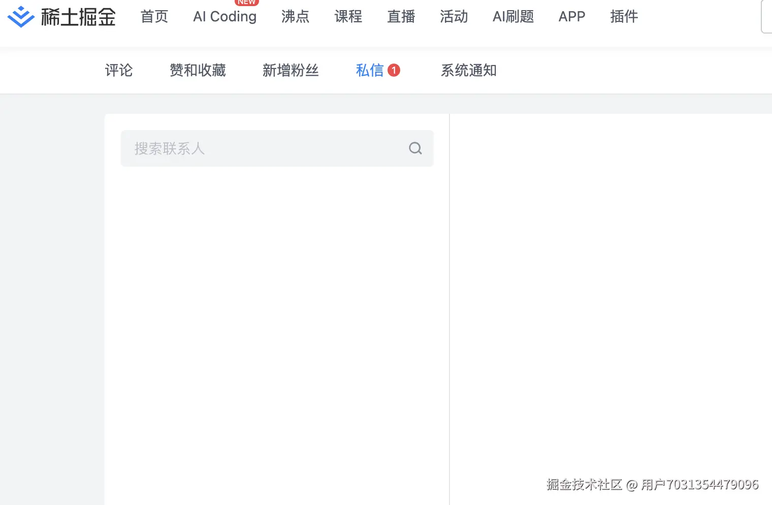Screen dimensions: 772x505
Task: Open the 沸点 section
Action: click(295, 17)
